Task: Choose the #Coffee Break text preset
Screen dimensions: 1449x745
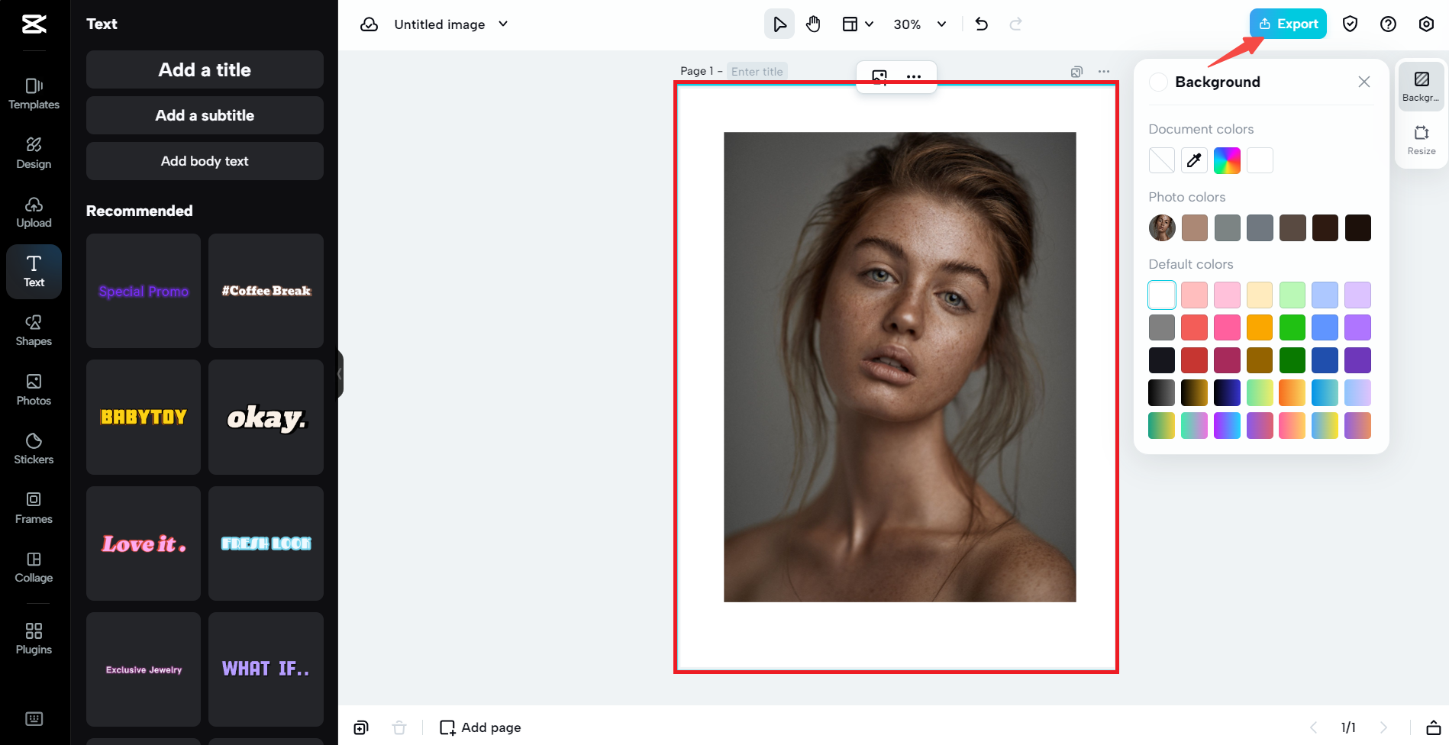Action: (266, 291)
